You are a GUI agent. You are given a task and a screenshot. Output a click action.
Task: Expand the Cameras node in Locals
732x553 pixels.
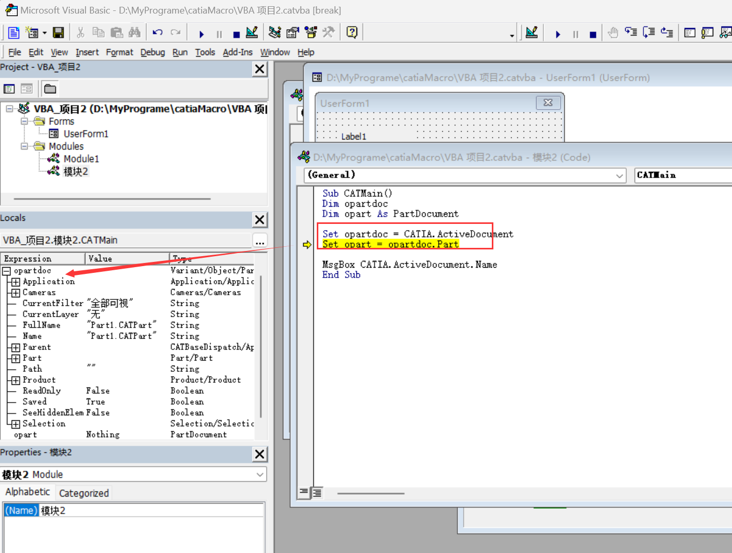[x=16, y=293]
